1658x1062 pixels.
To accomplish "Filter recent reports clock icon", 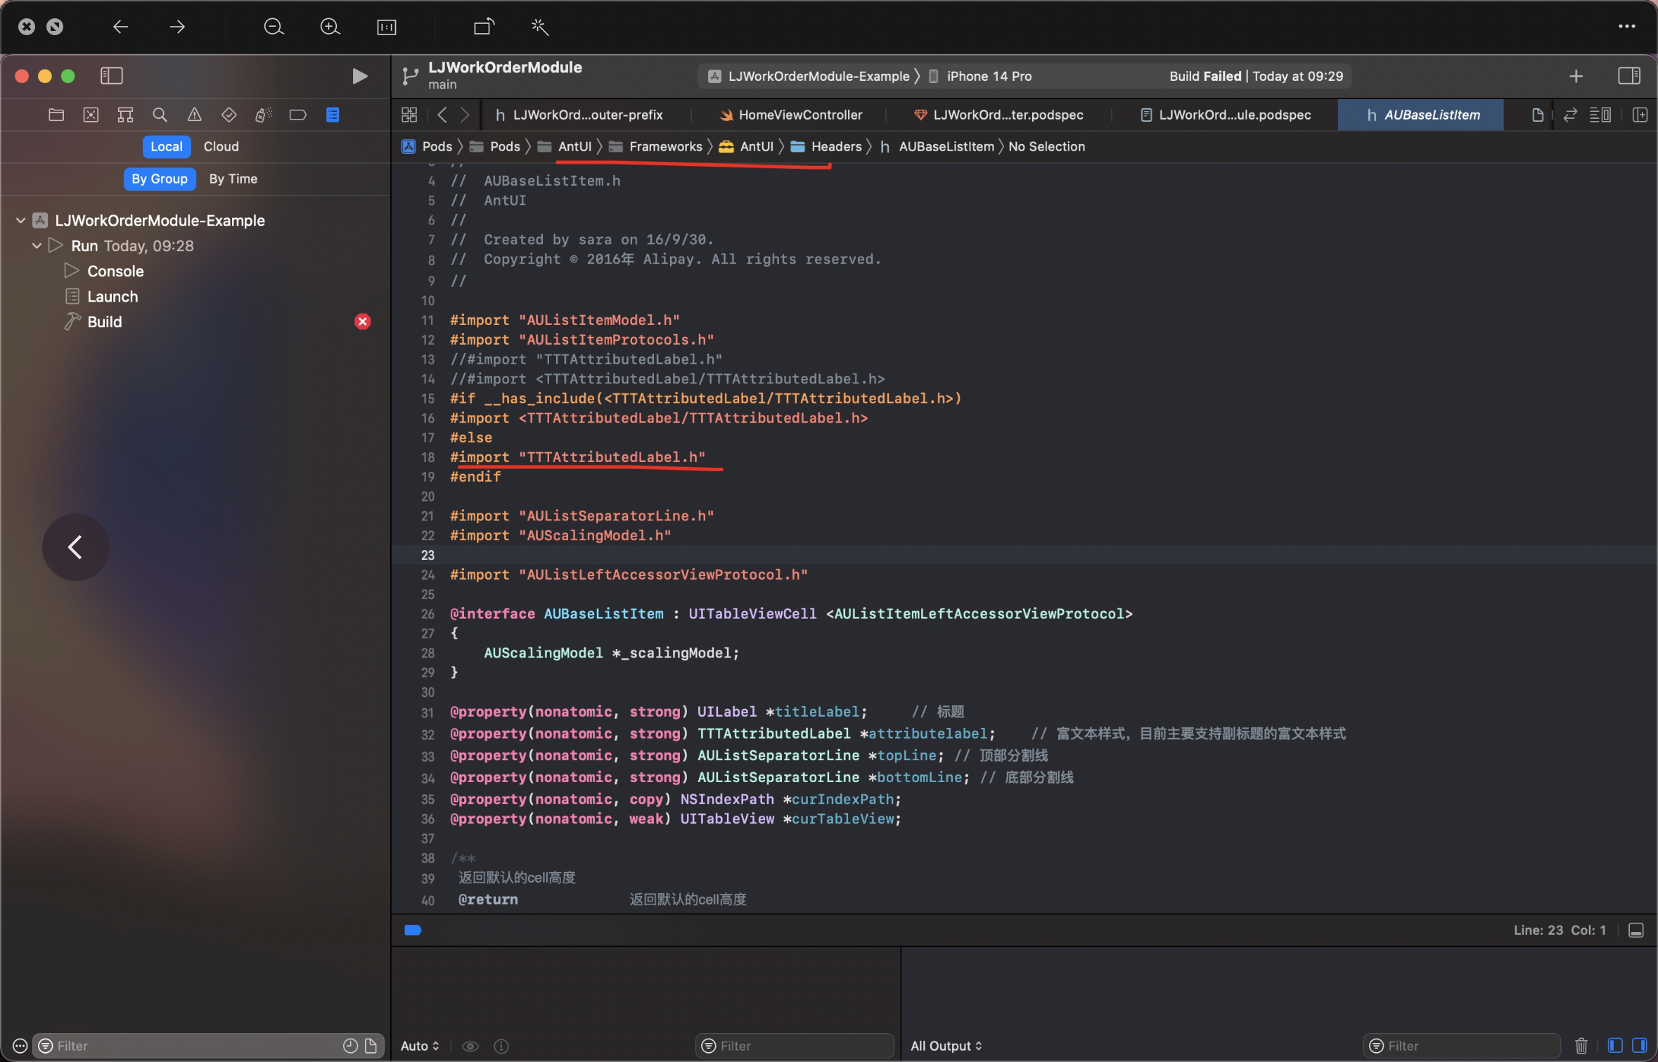I will click(350, 1046).
